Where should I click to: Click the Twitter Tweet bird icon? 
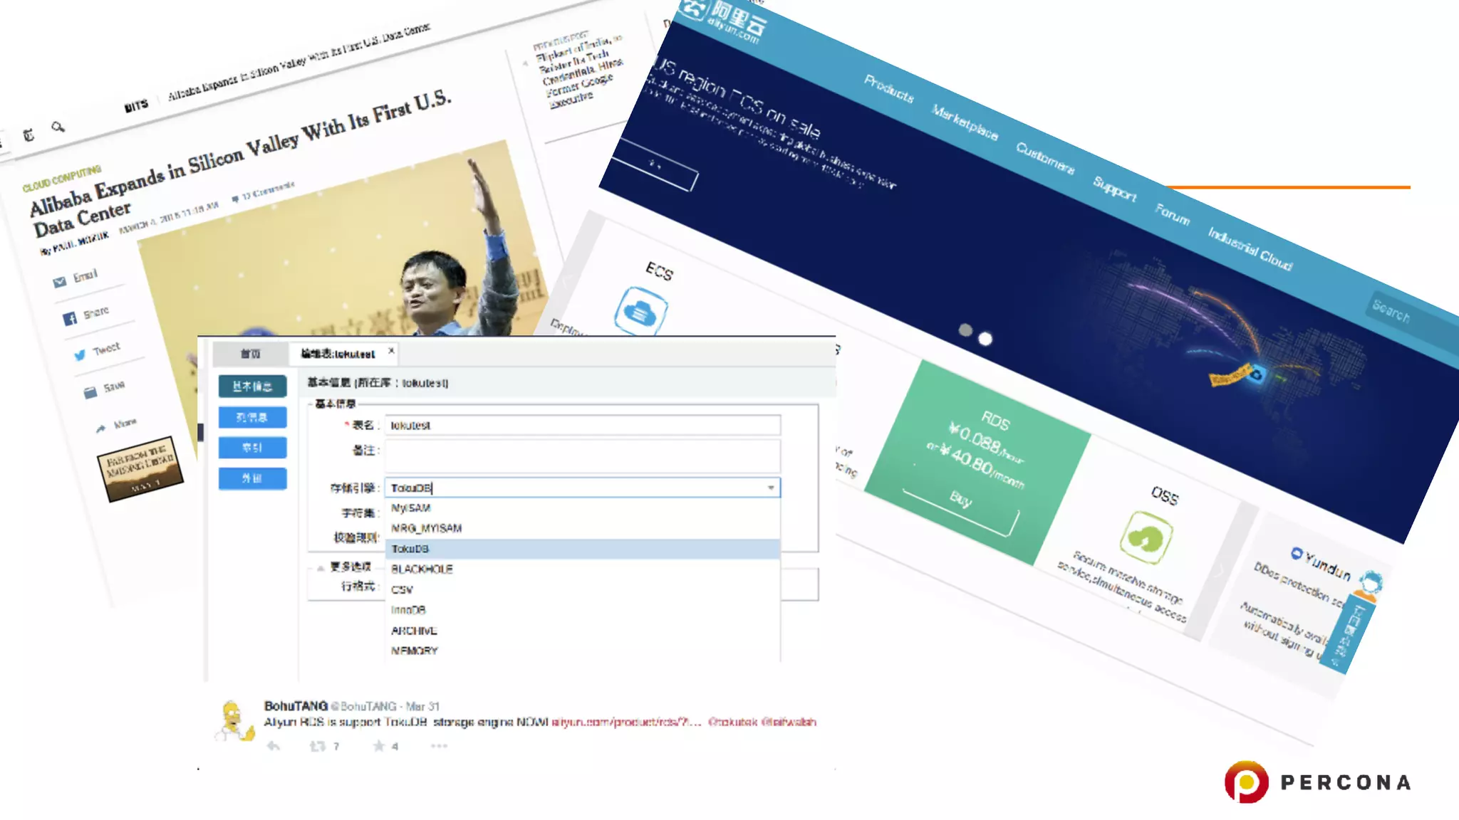pyautogui.click(x=79, y=354)
